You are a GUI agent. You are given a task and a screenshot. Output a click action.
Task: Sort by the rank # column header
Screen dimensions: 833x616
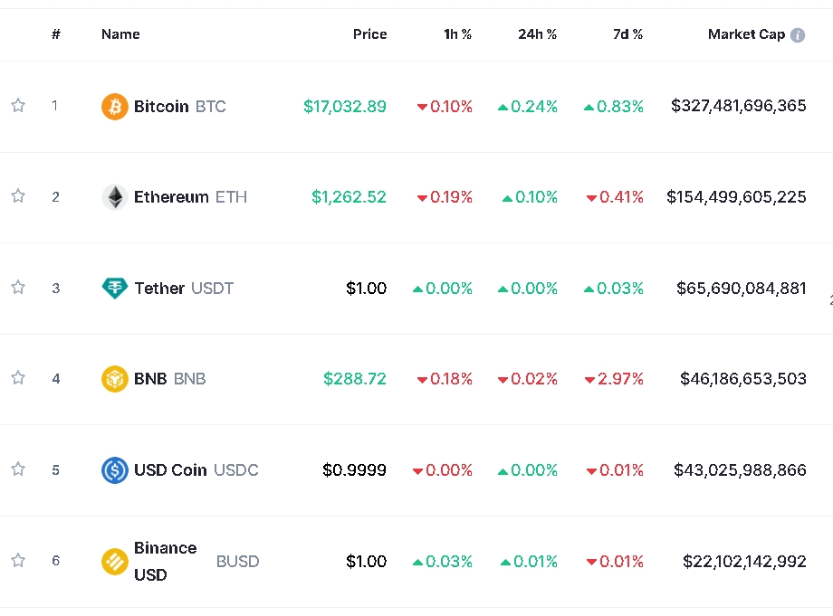coord(56,34)
